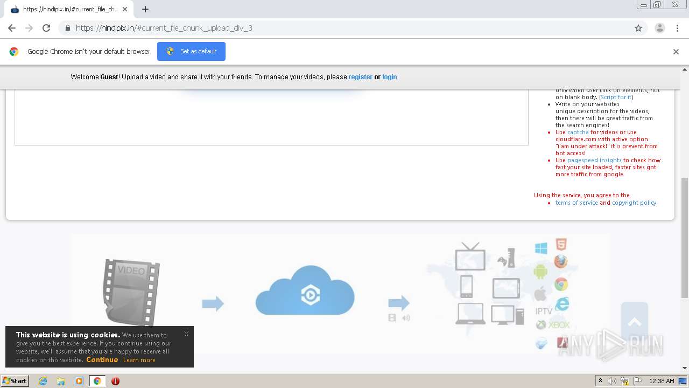Show hidden system tray icons

[x=600, y=381]
